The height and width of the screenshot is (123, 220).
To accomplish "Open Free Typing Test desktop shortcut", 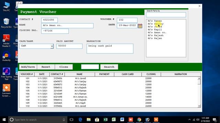I will (6, 74).
